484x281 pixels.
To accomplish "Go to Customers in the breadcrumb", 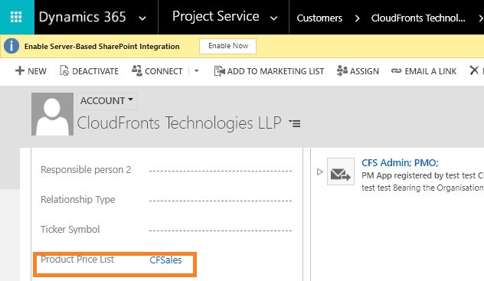I will (x=319, y=18).
